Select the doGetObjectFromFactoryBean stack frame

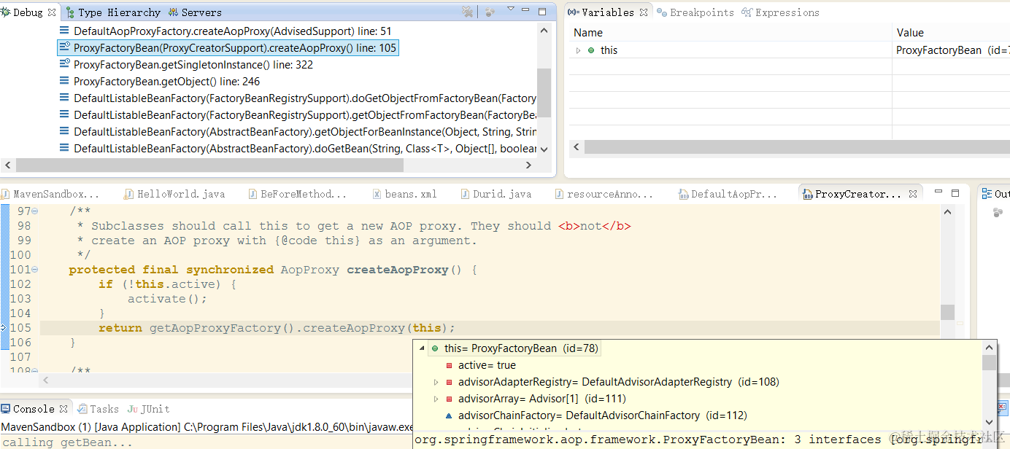[x=297, y=98]
